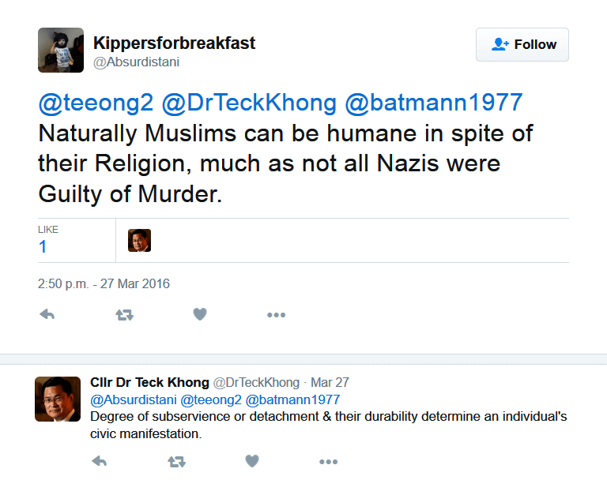
Task: Open the @DrTeckKhong mention in main tweet
Action: pyautogui.click(x=251, y=103)
